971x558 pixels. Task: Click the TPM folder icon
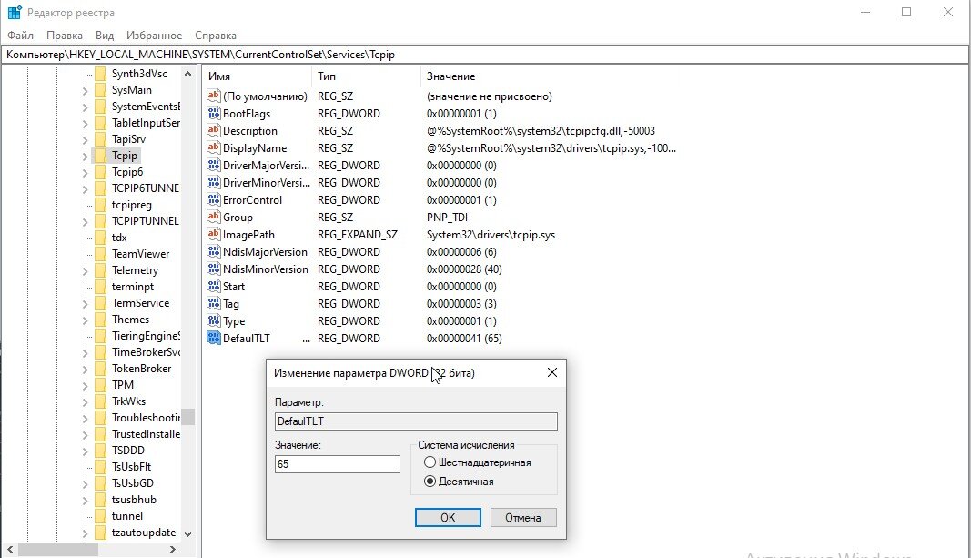pos(100,385)
